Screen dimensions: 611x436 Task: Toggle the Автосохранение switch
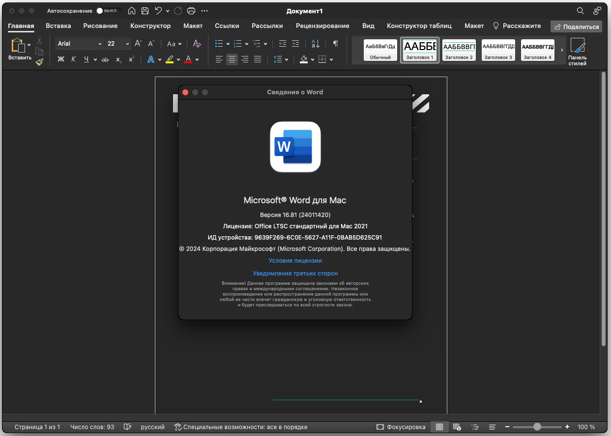pyautogui.click(x=108, y=11)
